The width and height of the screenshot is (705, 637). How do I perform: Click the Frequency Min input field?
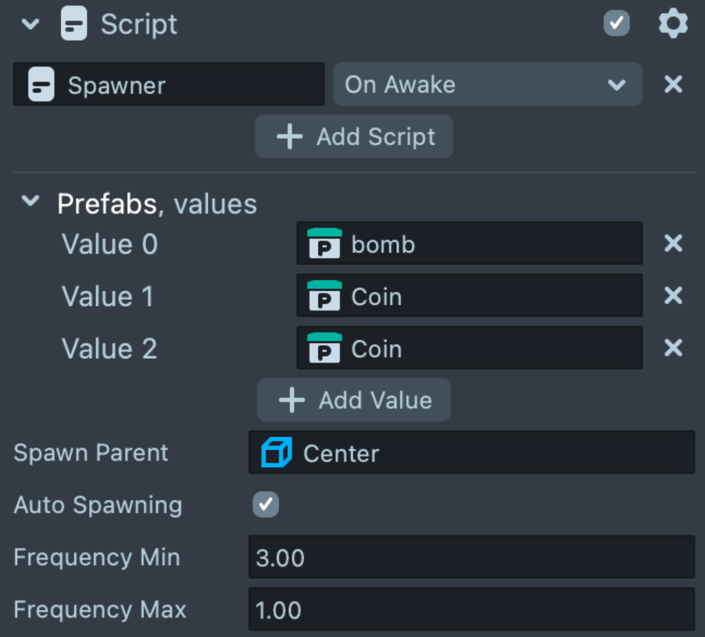click(471, 558)
